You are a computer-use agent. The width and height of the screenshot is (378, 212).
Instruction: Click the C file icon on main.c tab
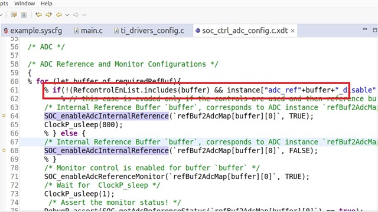pos(76,31)
